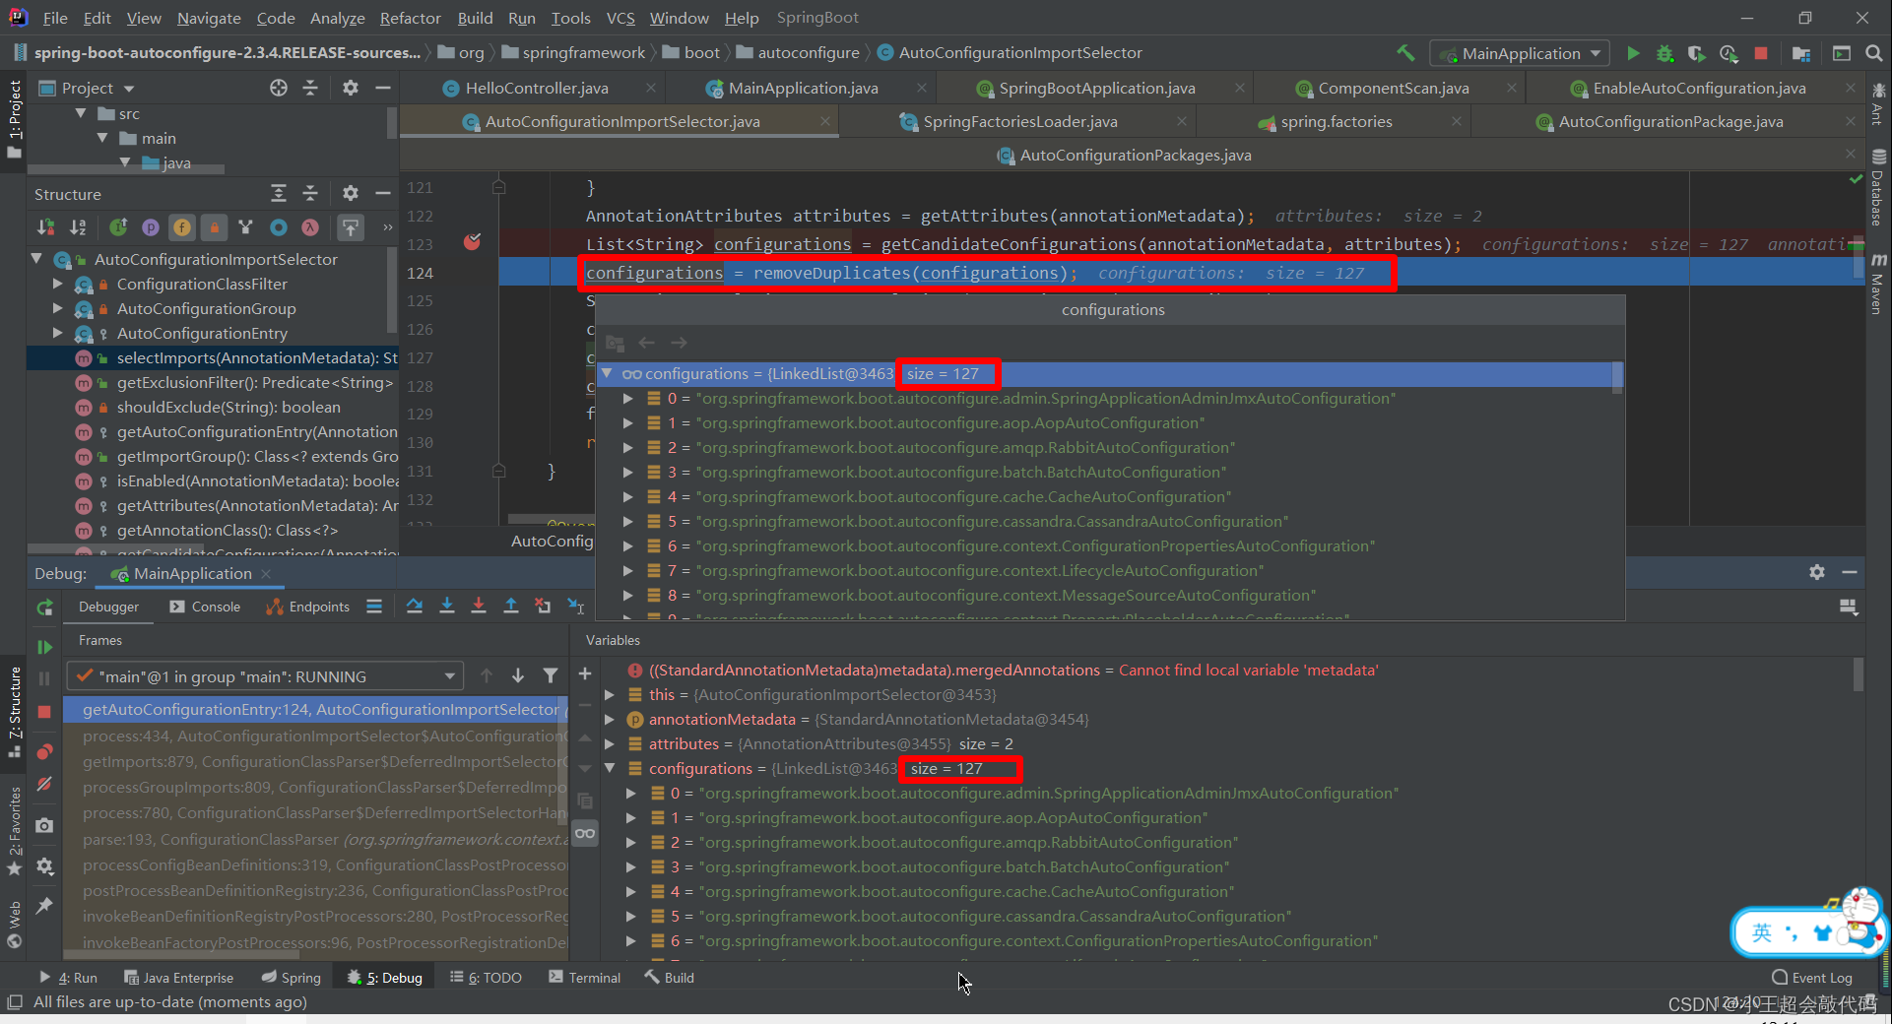Sort structure by visibility
1892x1024 pixels.
[x=46, y=227]
